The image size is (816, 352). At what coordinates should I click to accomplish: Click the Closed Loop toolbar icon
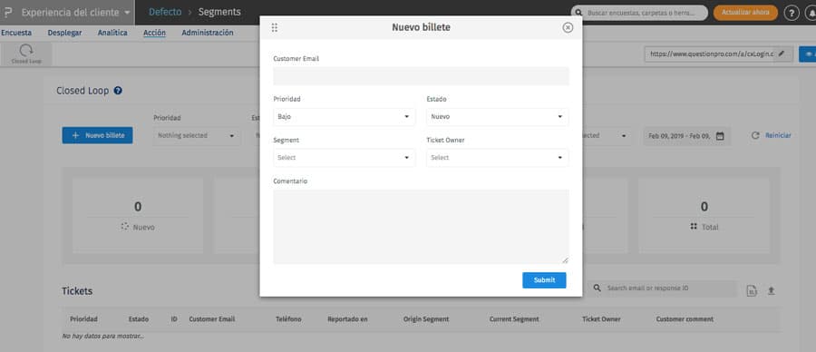click(x=26, y=54)
